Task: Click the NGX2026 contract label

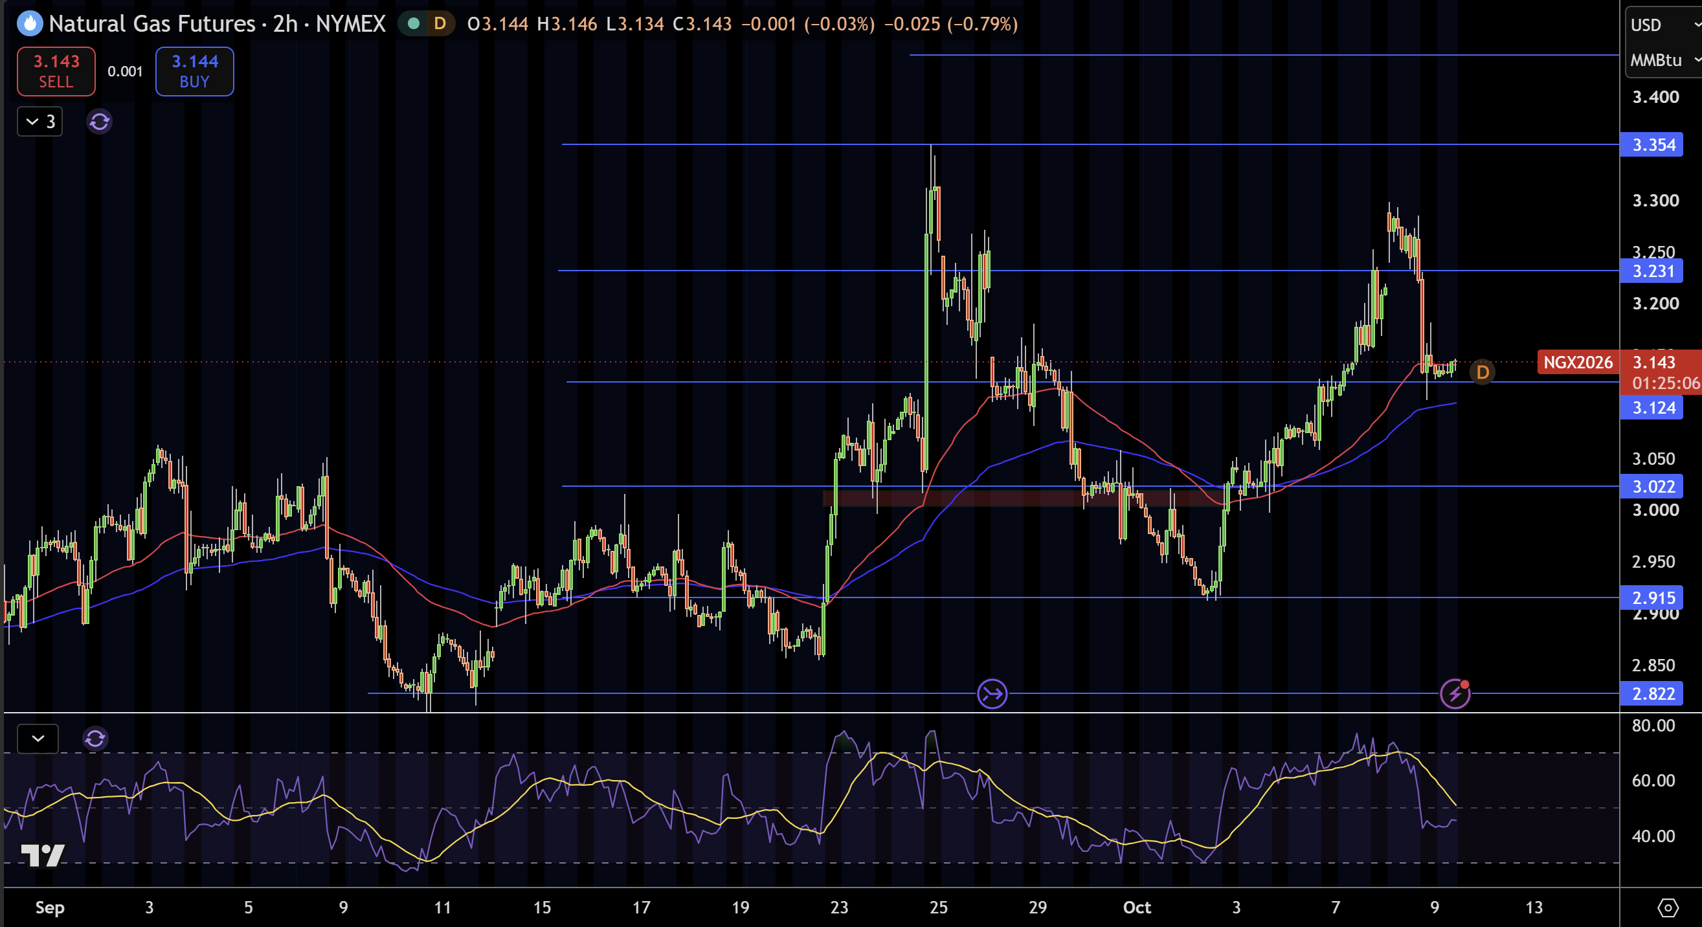Action: click(x=1578, y=362)
